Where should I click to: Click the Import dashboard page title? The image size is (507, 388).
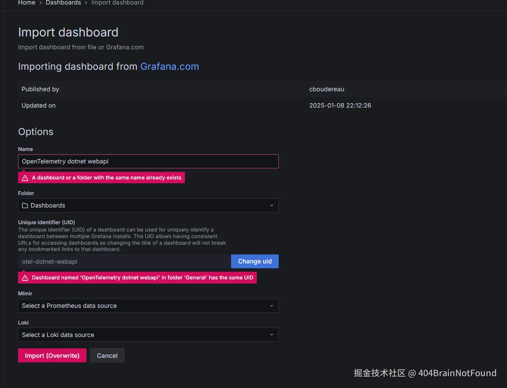tap(68, 32)
